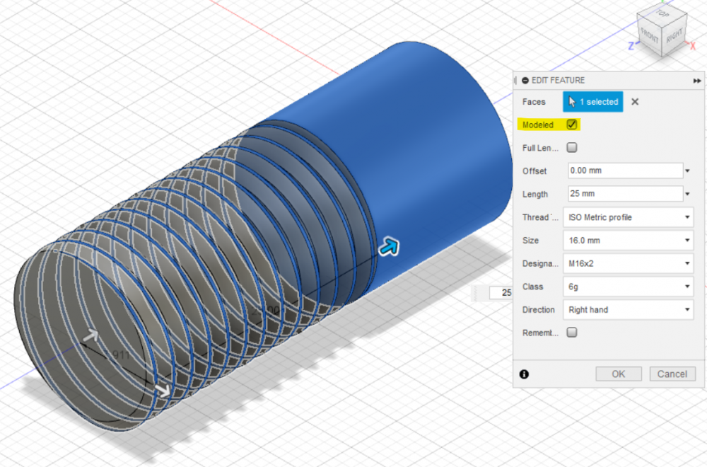Open the Designation dropdown M16x2
707x467 pixels.
click(x=628, y=263)
